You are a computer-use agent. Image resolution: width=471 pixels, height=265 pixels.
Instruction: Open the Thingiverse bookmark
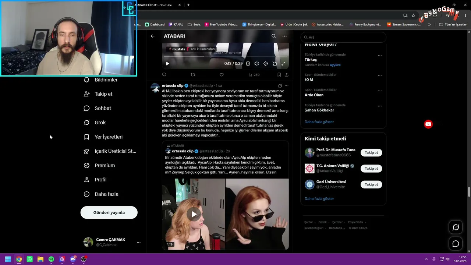tap(259, 25)
